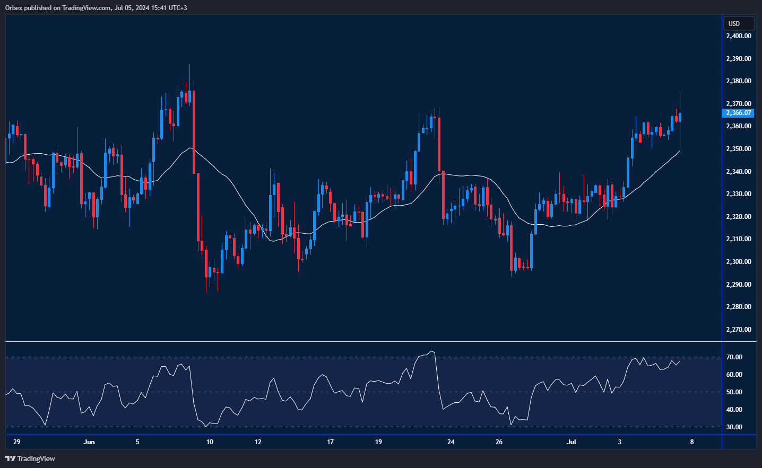Click the 8 date label at the axis end

[691, 441]
